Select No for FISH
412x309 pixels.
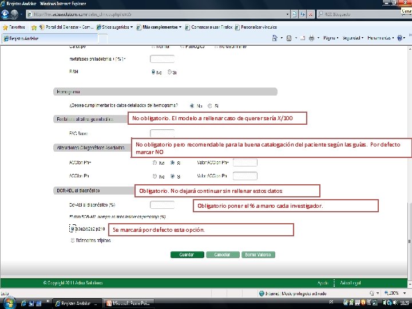pyautogui.click(x=153, y=72)
